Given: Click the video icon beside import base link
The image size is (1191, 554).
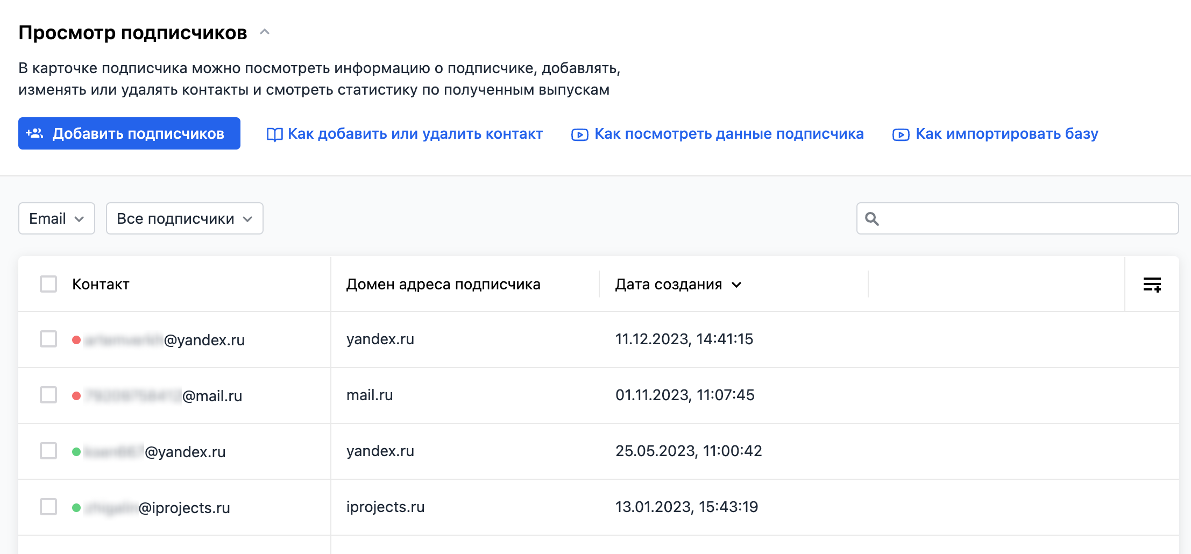Looking at the screenshot, I should pos(901,134).
